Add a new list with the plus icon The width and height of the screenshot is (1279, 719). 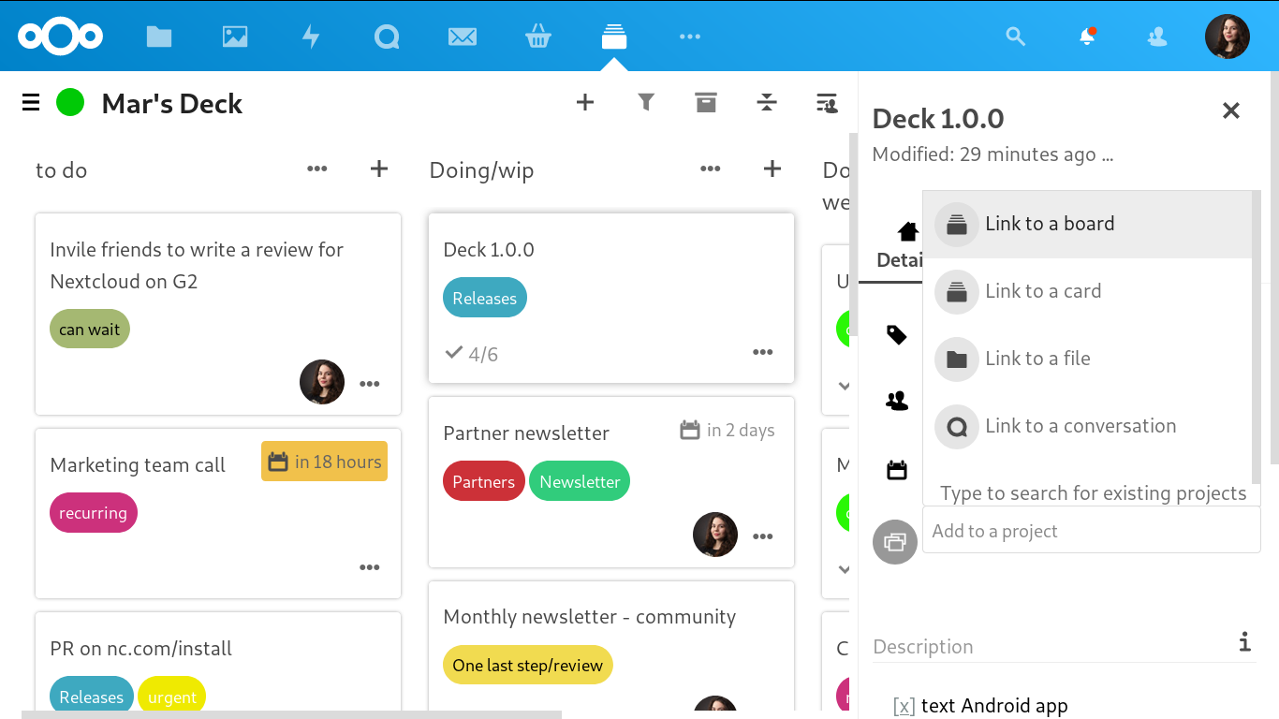click(x=585, y=102)
